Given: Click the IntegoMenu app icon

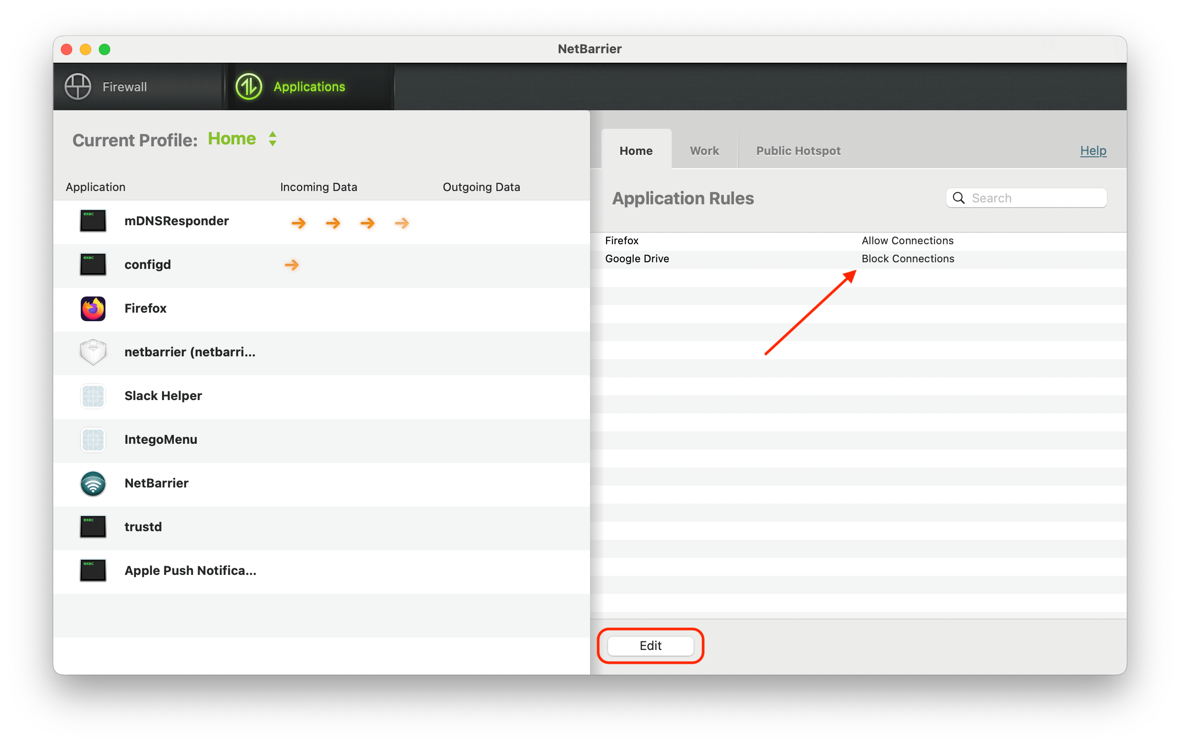Looking at the screenshot, I should pos(93,439).
